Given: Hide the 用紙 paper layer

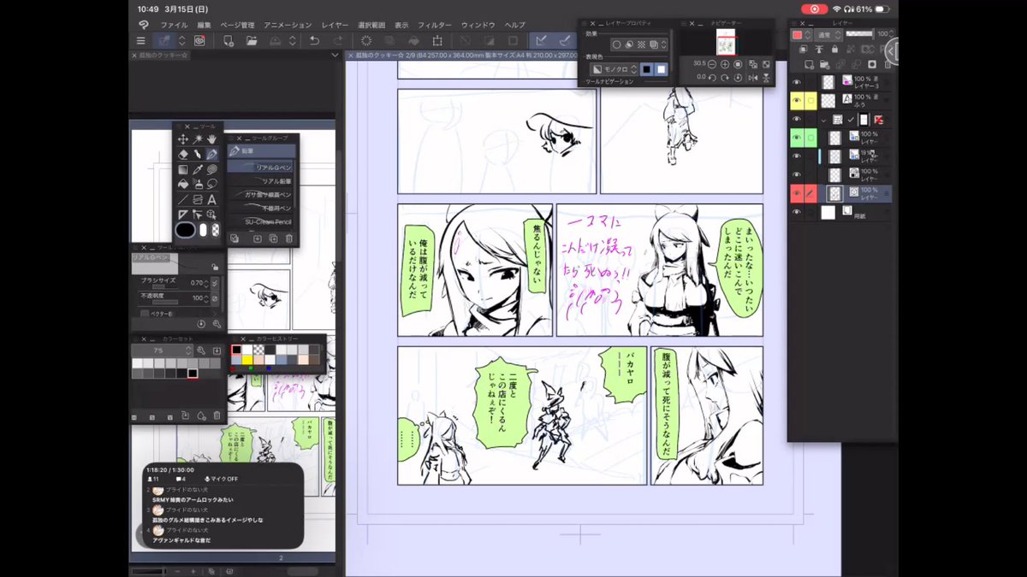Looking at the screenshot, I should (795, 212).
